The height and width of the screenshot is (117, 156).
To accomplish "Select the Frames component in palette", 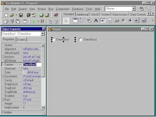I will 75,20.
